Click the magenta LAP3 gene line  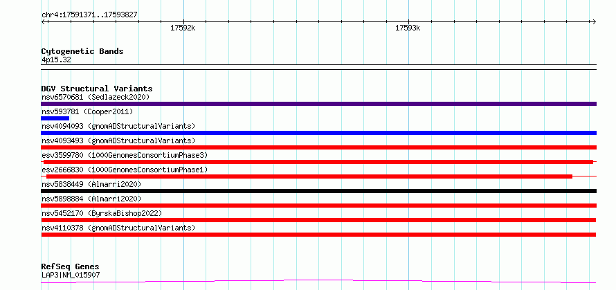[x=318, y=282]
